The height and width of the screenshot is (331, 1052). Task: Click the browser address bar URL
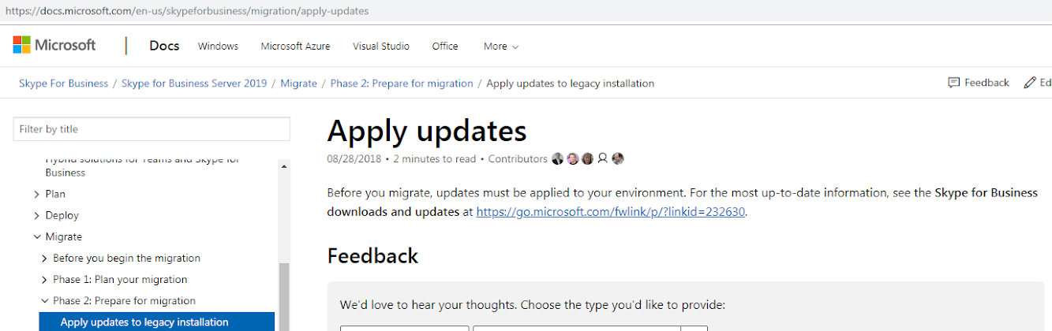click(x=187, y=11)
